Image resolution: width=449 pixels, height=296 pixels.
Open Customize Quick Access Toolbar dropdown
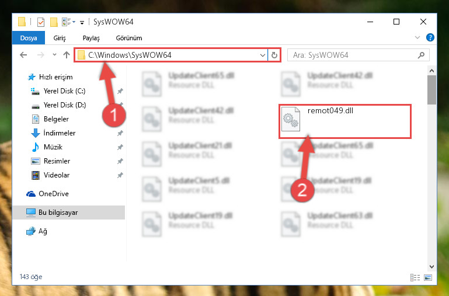(x=82, y=23)
